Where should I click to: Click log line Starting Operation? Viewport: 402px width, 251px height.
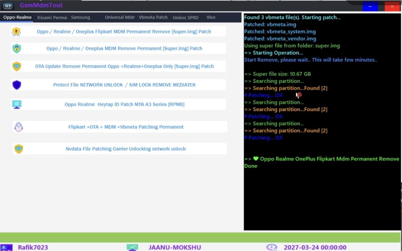pyautogui.click(x=273, y=53)
